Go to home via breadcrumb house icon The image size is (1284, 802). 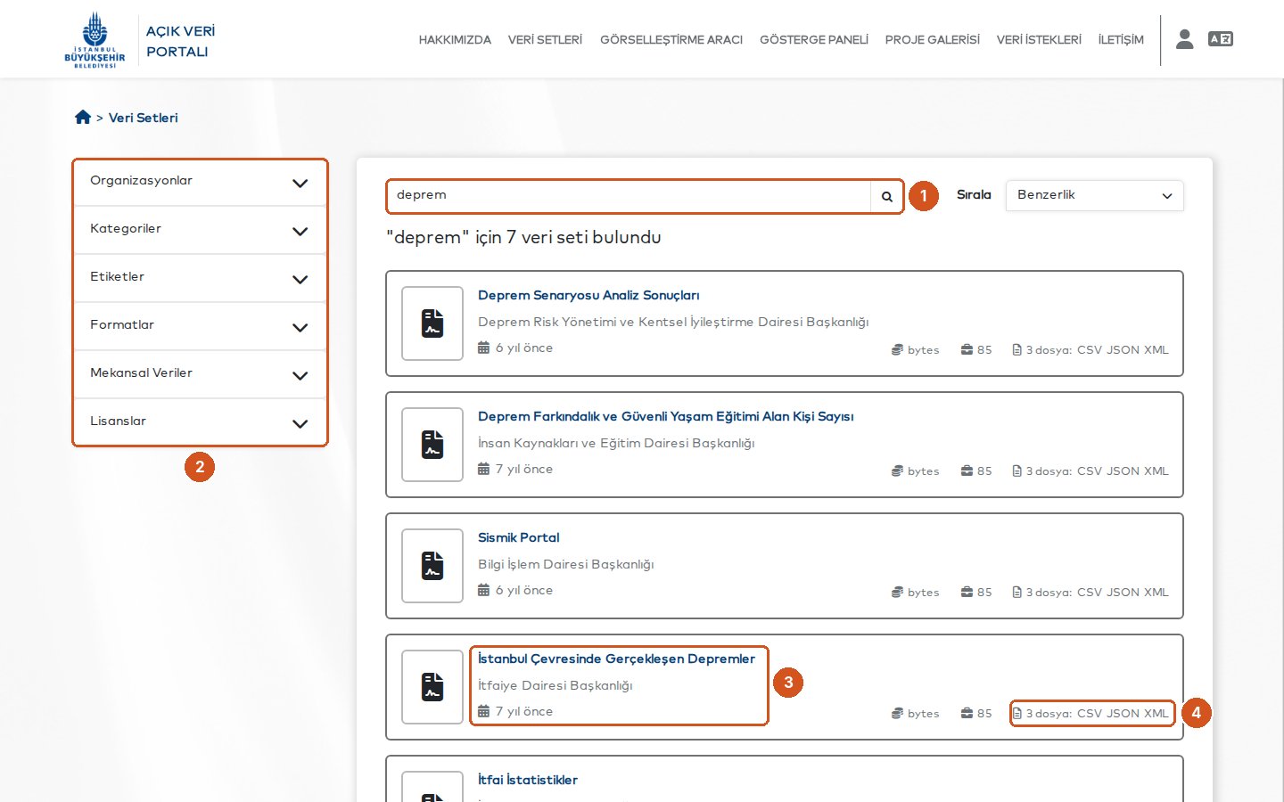83,117
